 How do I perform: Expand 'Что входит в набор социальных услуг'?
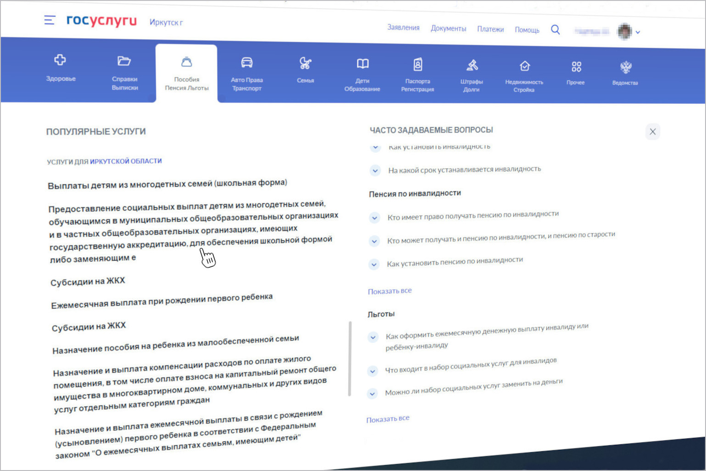(372, 371)
